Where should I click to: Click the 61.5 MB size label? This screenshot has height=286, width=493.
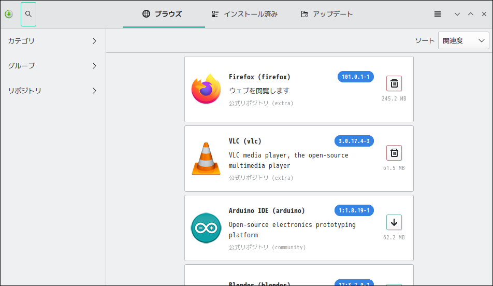pos(394,168)
